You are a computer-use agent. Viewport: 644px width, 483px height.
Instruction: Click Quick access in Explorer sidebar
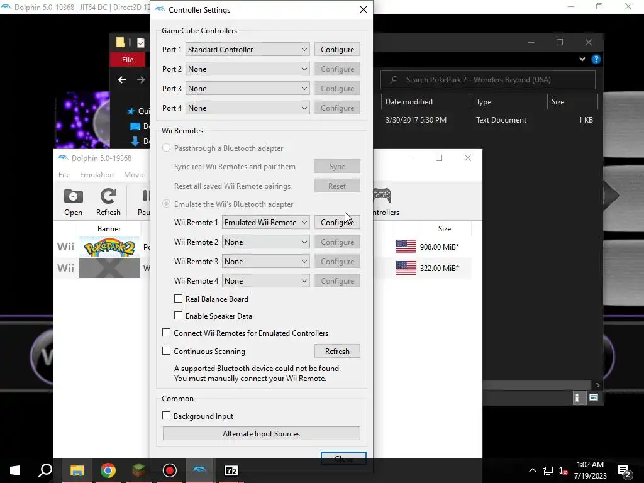coord(138,111)
